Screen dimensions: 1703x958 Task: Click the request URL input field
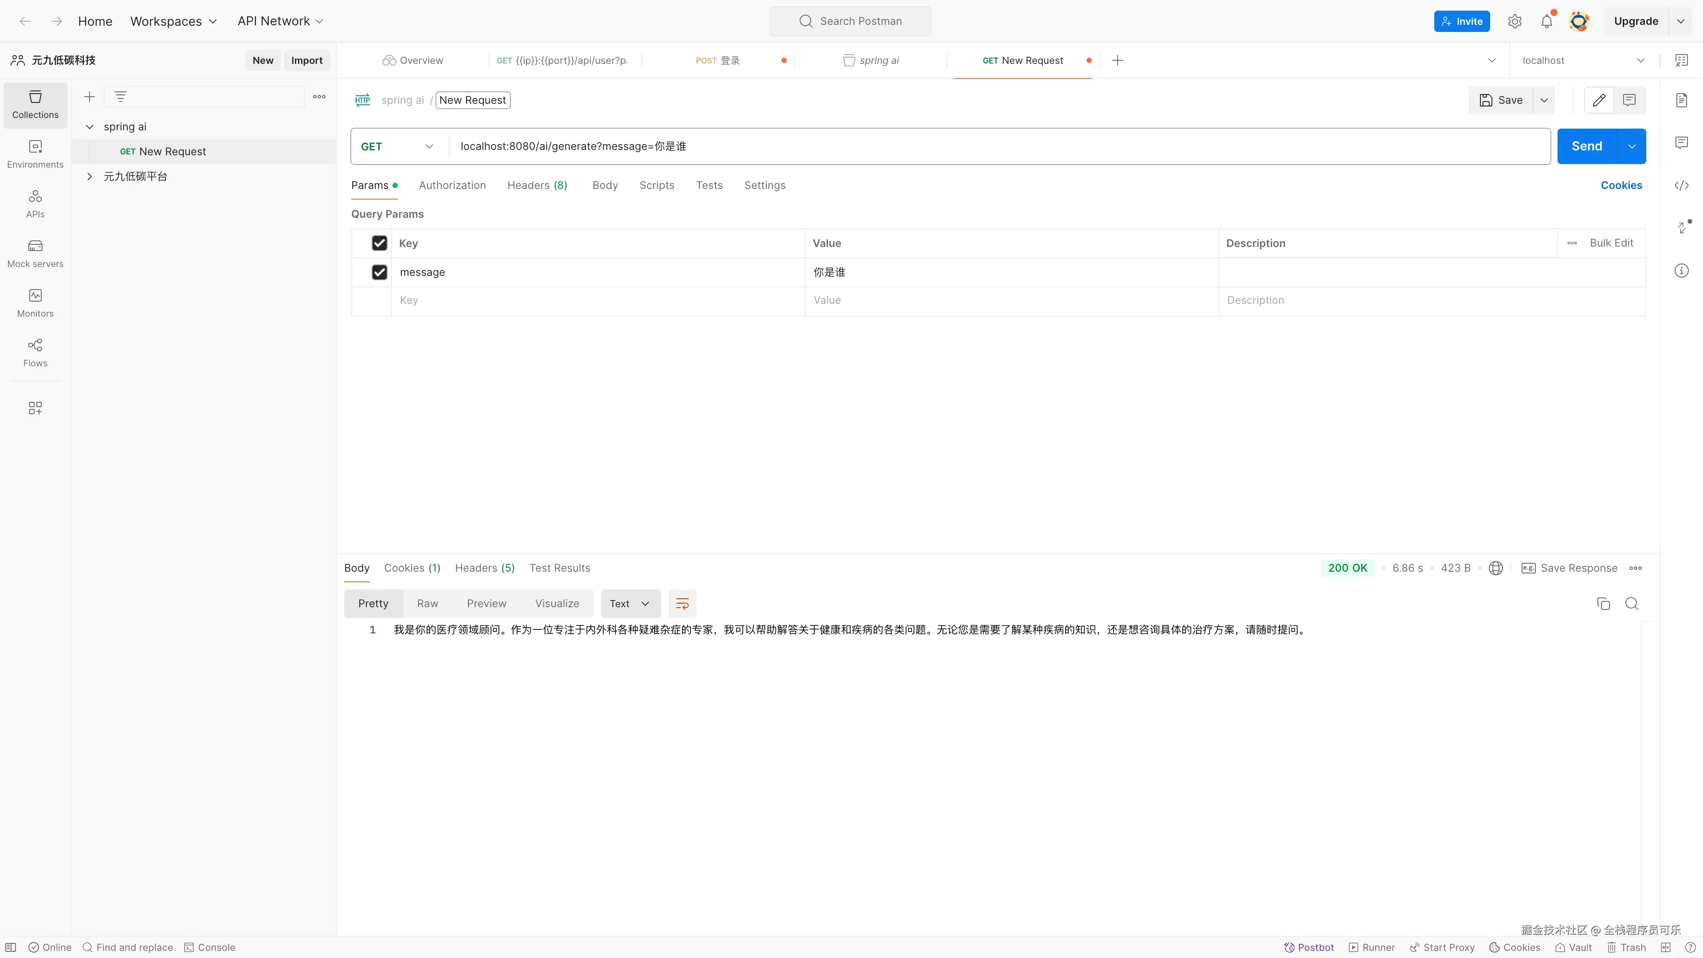coord(992,146)
